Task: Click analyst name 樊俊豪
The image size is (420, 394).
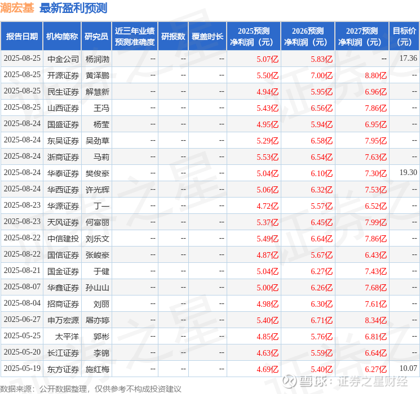Action: coord(97,173)
